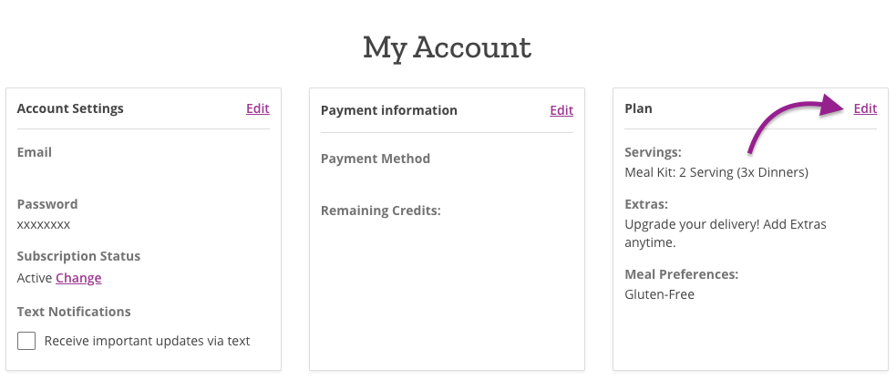Open Edit link for Account Settings
The image size is (896, 380).
(257, 108)
